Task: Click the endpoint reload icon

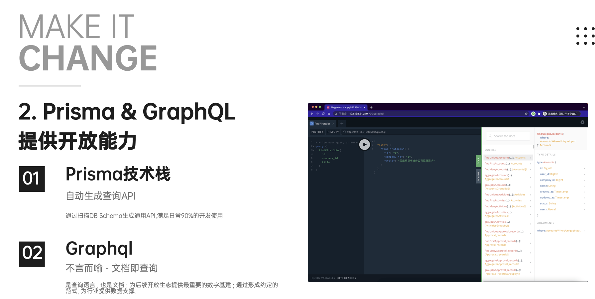Action: coord(344,132)
